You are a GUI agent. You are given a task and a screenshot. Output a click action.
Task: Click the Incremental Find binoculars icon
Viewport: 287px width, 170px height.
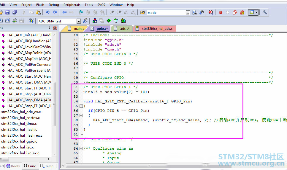tap(202, 12)
